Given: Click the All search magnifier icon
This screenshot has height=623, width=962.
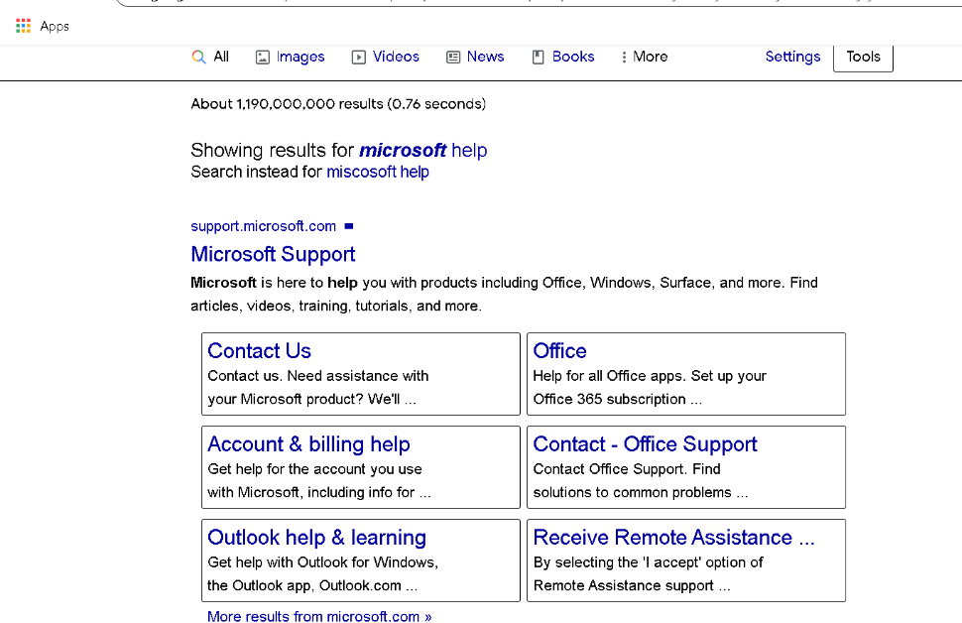Looking at the screenshot, I should tap(198, 58).
